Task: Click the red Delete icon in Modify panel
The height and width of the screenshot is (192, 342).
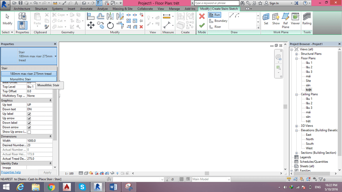Action: click(x=141, y=27)
